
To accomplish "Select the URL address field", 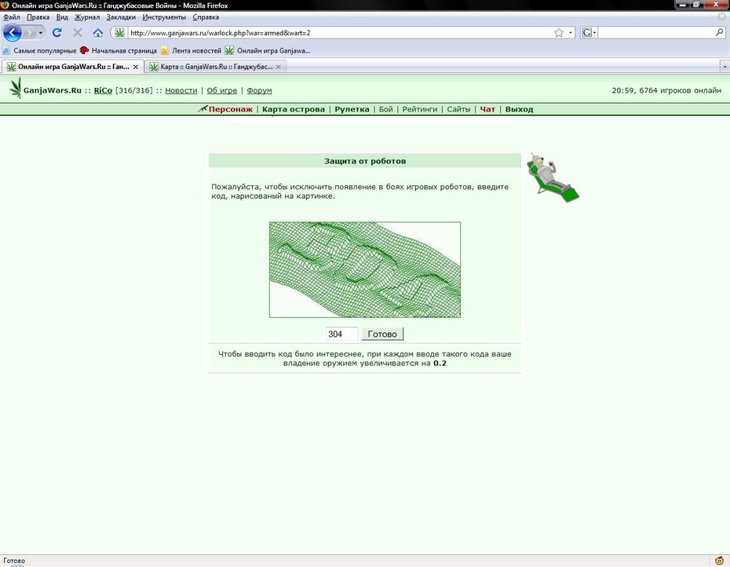I will tap(340, 33).
